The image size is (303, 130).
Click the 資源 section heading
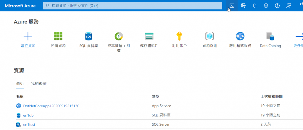click(19, 71)
